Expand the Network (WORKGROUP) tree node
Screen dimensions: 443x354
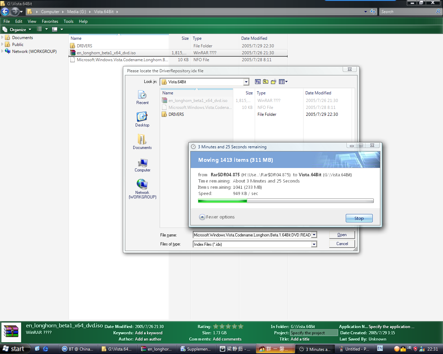(x=2, y=51)
